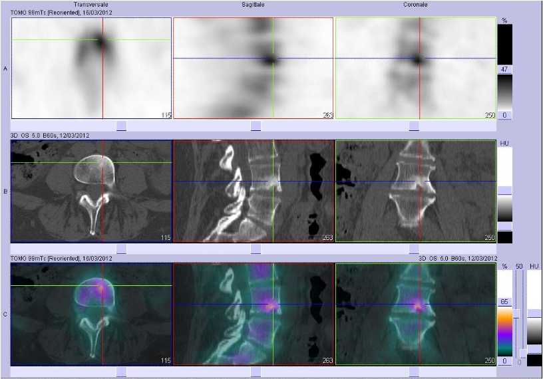Select the coronal CT view in row B
543x379 pixels.
pyautogui.click(x=415, y=191)
